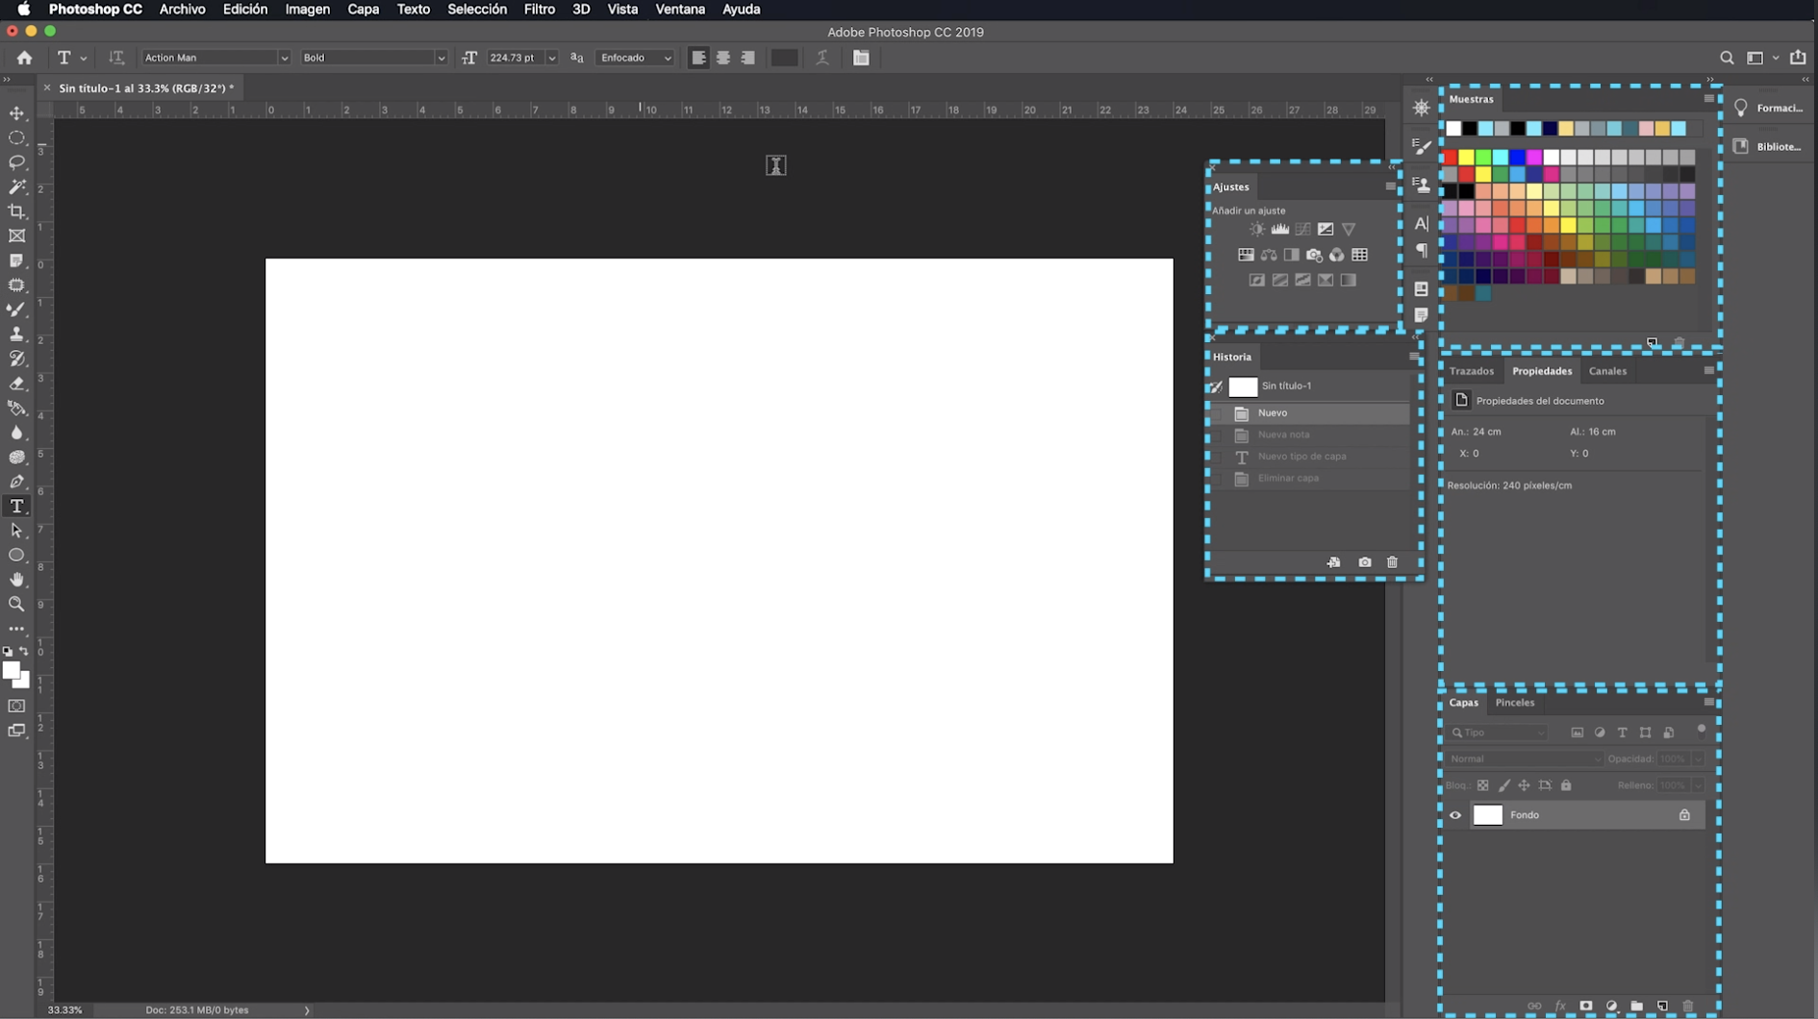This screenshot has height=1019, width=1818.
Task: Select the Frame tool
Action: (x=16, y=236)
